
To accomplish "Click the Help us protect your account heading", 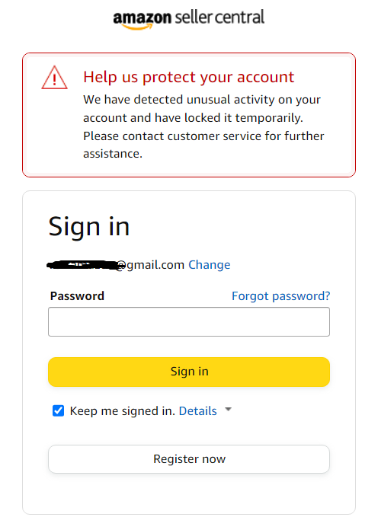I will click(189, 77).
